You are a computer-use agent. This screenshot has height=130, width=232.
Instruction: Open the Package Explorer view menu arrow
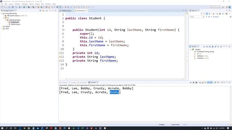tap(50, 10)
